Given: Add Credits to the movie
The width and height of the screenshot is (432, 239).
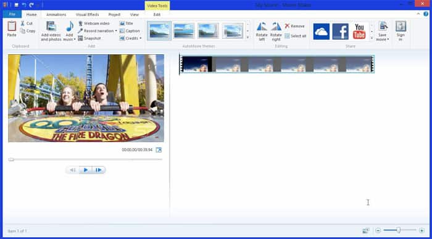Looking at the screenshot, I should pos(129,38).
